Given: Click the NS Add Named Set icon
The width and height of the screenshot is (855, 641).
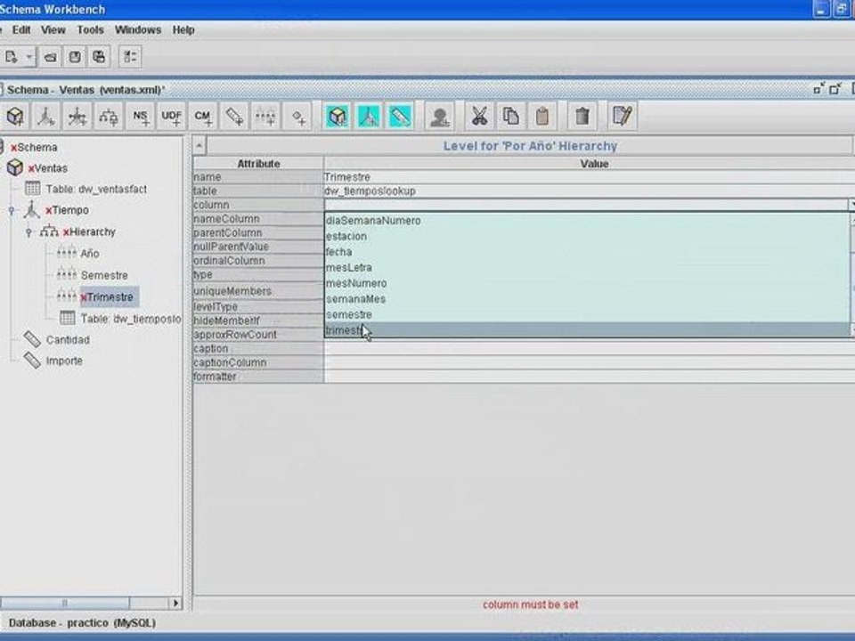Looking at the screenshot, I should 140,116.
